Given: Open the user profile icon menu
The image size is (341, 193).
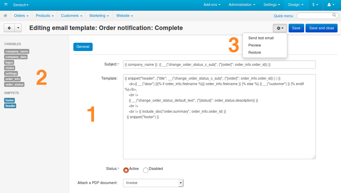Looking at the screenshot, I should [331, 4].
